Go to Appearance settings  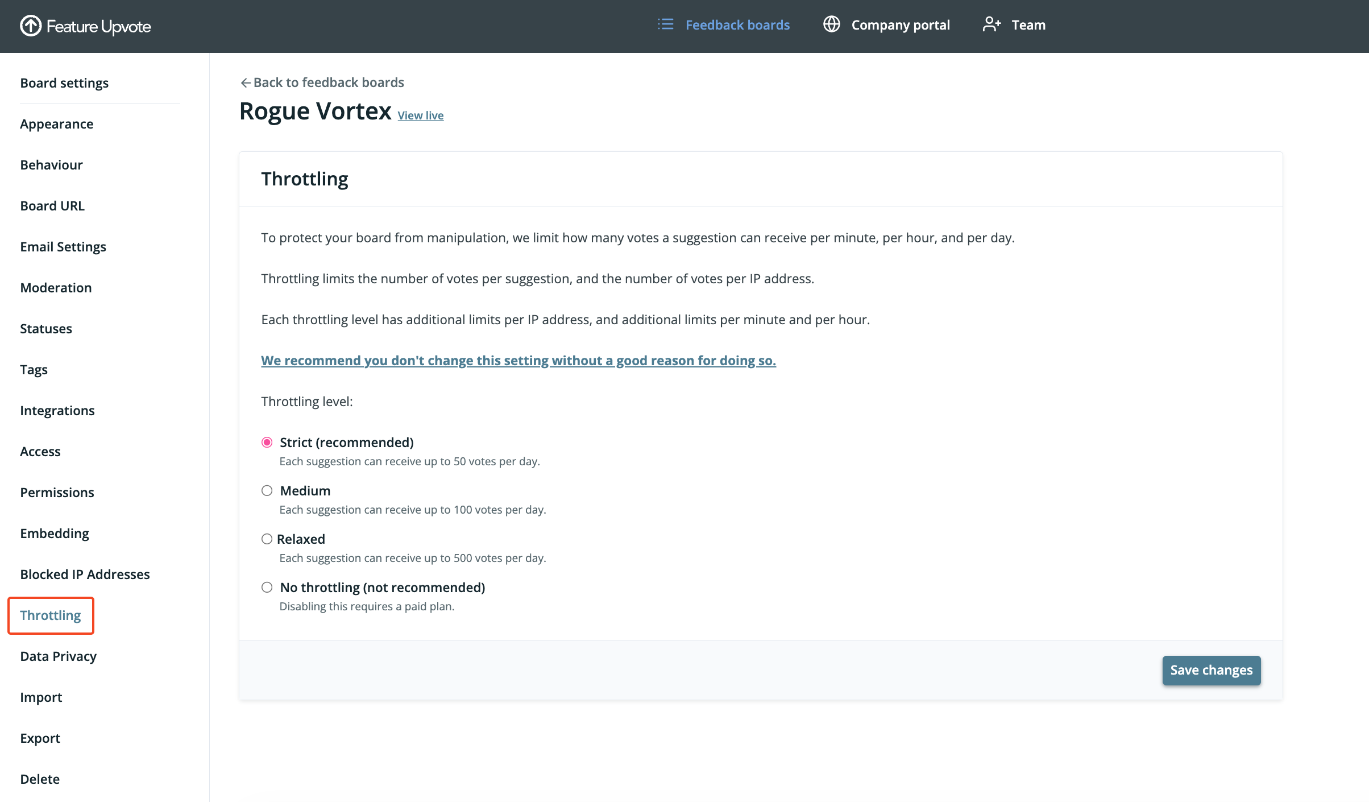(x=56, y=124)
